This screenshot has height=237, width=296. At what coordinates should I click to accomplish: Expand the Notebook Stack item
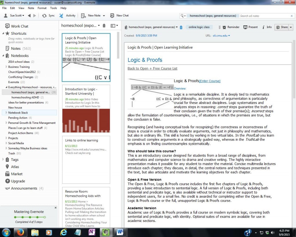coord(6,113)
